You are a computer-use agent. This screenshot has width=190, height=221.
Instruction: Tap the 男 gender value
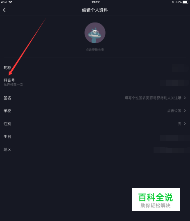[x=179, y=124]
